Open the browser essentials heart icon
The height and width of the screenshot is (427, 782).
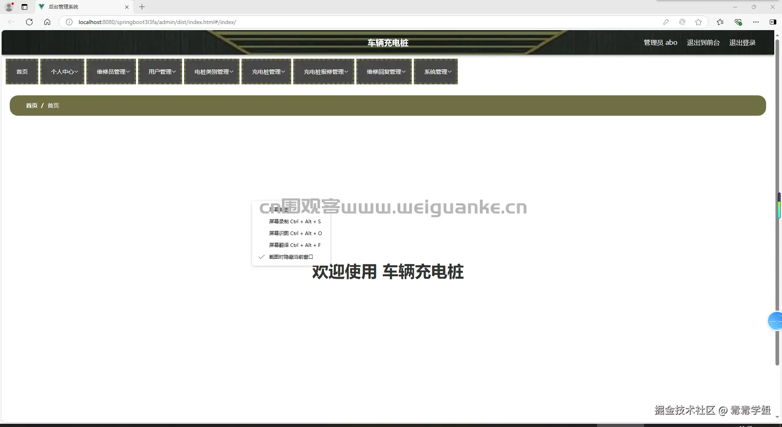(738, 22)
